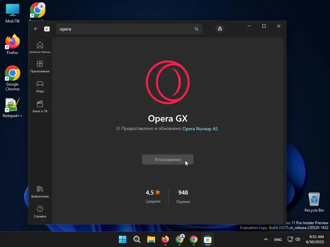The height and width of the screenshot is (247, 330).
Task: Open the Справка help section
Action: pos(40,212)
